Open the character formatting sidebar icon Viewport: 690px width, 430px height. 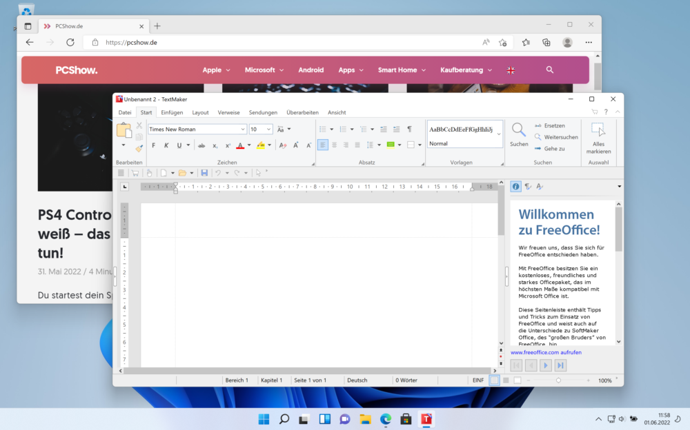(540, 187)
